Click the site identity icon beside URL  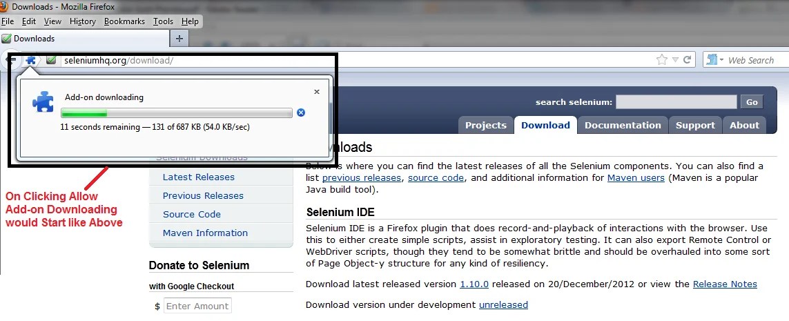(51, 60)
